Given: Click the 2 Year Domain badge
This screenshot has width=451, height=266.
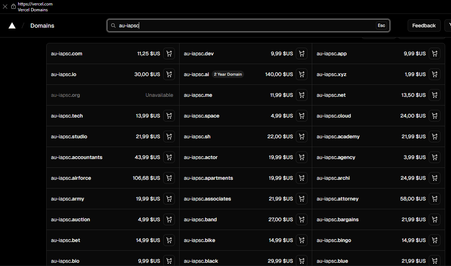Looking at the screenshot, I should (228, 75).
